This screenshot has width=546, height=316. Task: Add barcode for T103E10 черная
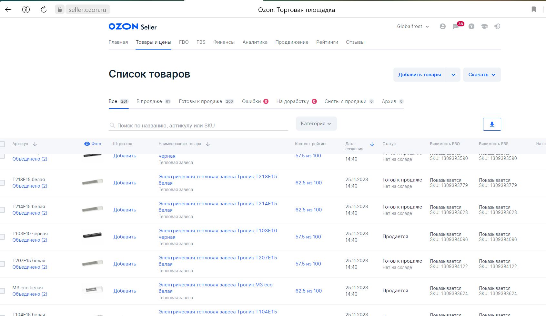coord(125,237)
